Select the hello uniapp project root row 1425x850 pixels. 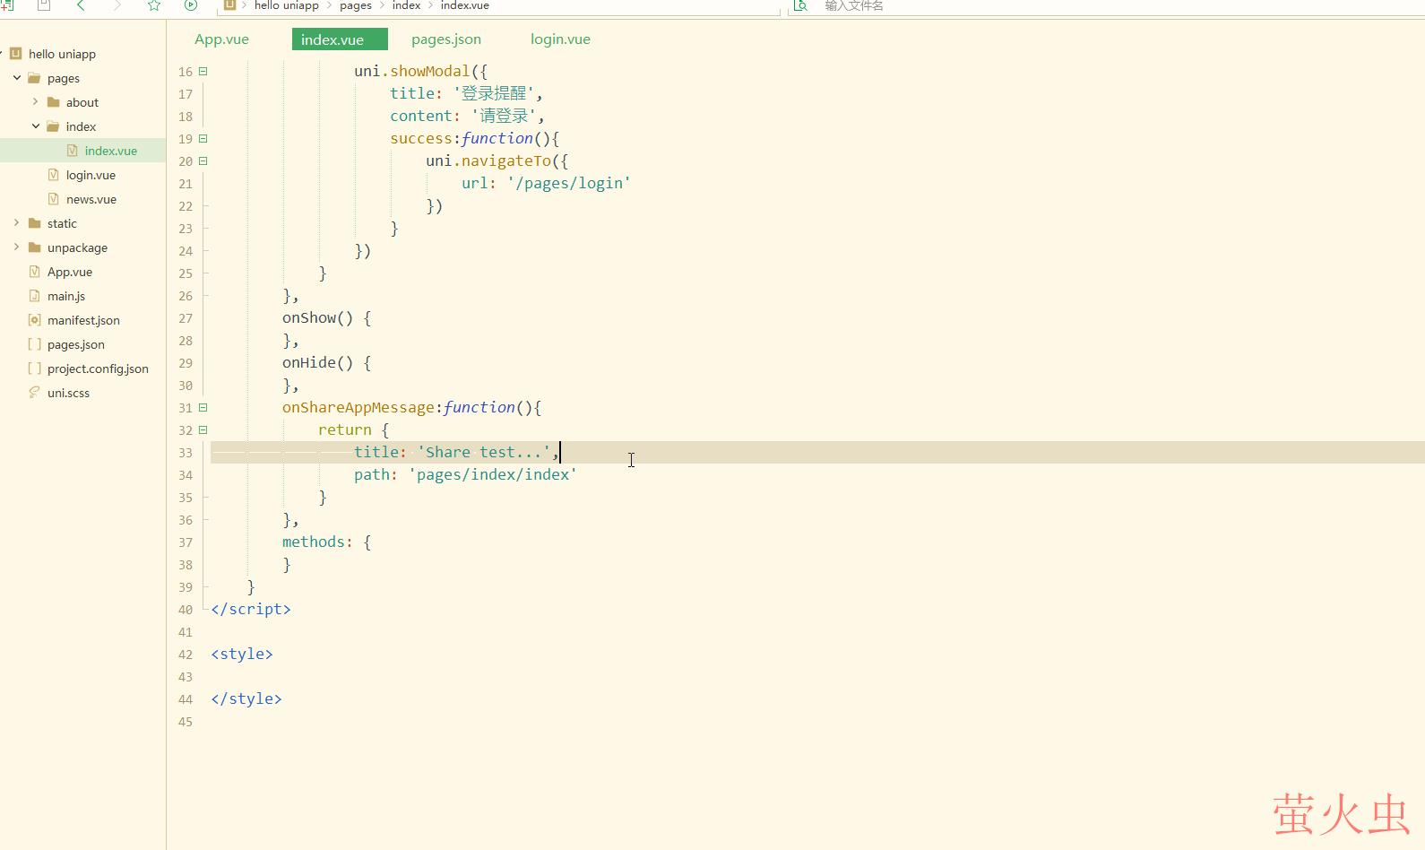[82, 54]
